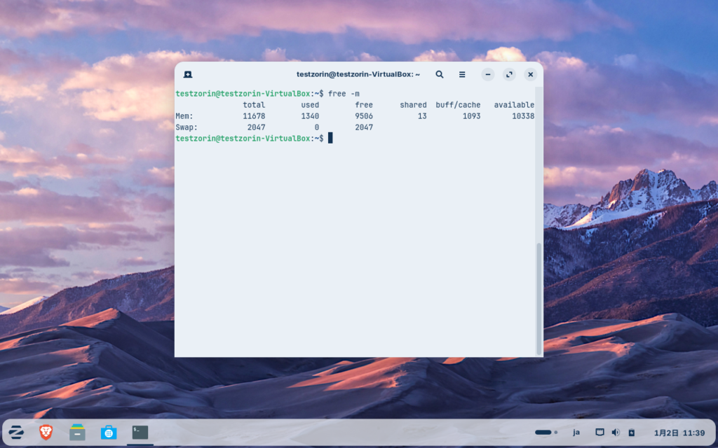Click the terminal title bar text
Screen dimensions: 718x448
click(358, 74)
